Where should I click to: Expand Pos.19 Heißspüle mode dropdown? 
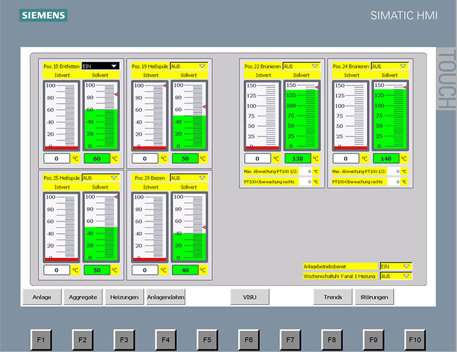[x=189, y=66]
